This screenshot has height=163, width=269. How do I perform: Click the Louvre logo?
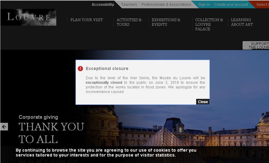coord(28,17)
